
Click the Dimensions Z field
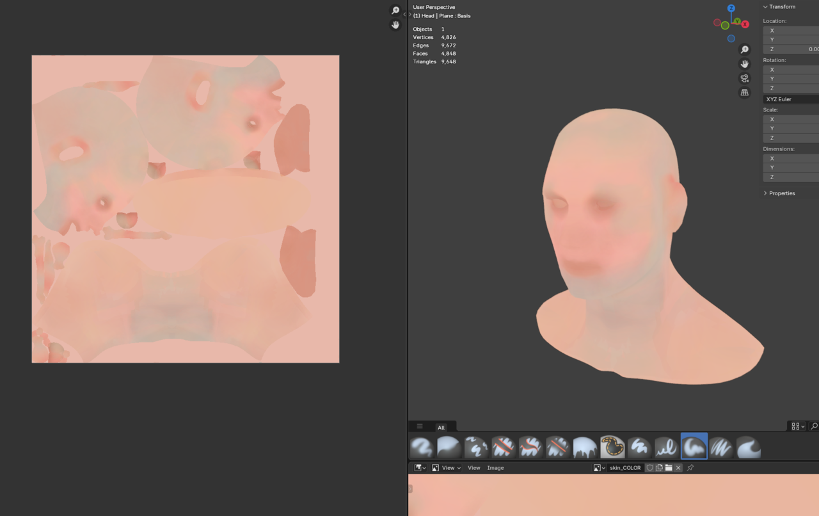791,177
